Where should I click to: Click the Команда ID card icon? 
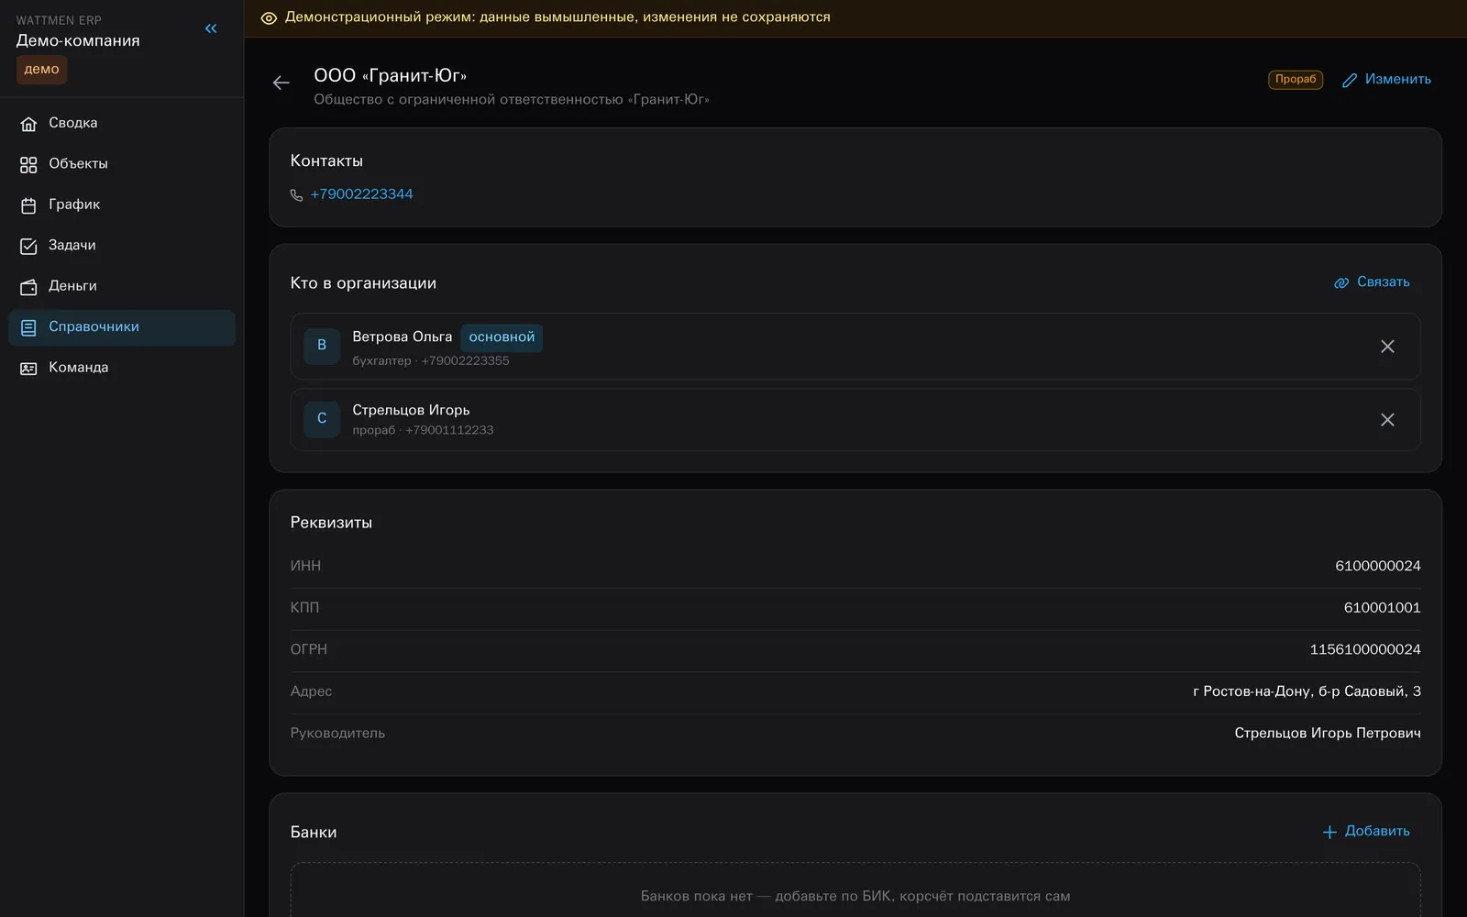[28, 368]
